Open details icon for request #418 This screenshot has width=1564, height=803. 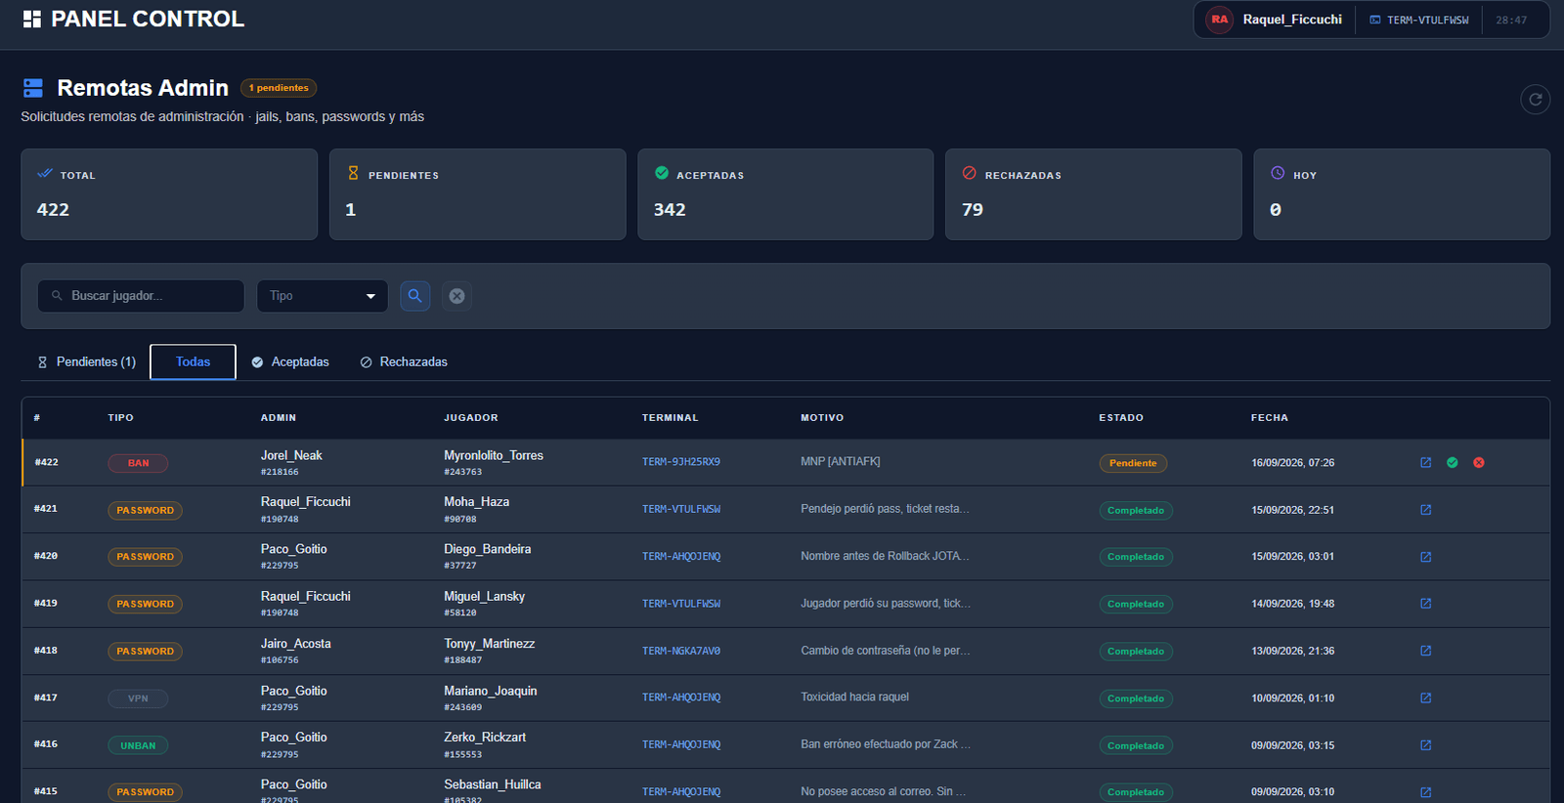pyautogui.click(x=1425, y=651)
